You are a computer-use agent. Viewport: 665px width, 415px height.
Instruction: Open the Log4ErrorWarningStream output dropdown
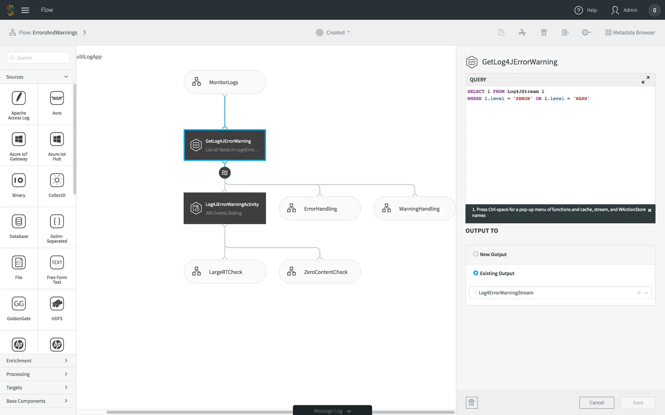click(x=646, y=293)
